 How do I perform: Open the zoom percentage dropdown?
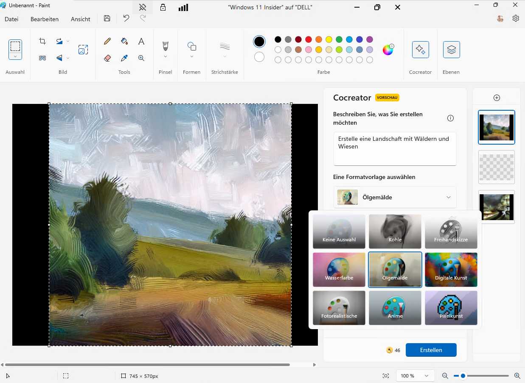point(415,375)
